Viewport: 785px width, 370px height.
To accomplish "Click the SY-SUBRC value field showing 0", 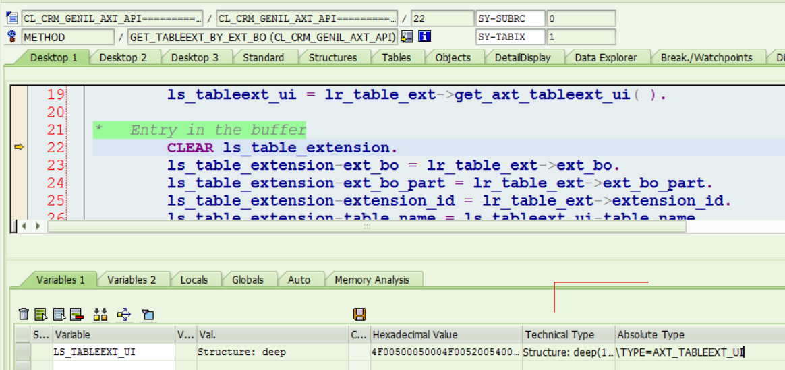I will click(581, 18).
